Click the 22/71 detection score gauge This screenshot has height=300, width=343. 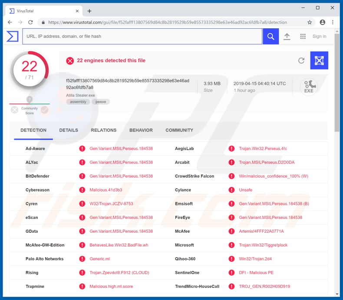[x=30, y=70]
